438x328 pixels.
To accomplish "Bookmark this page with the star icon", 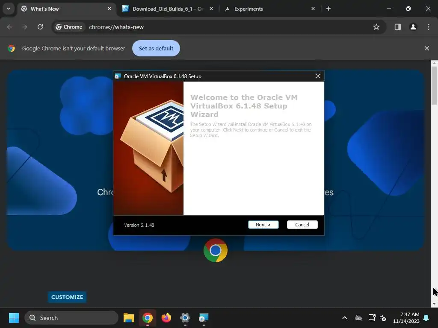I will [x=376, y=27].
